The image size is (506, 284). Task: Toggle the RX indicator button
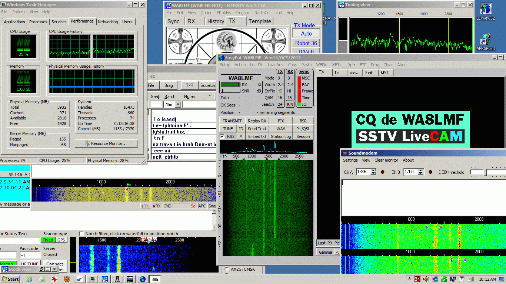coord(156,206)
